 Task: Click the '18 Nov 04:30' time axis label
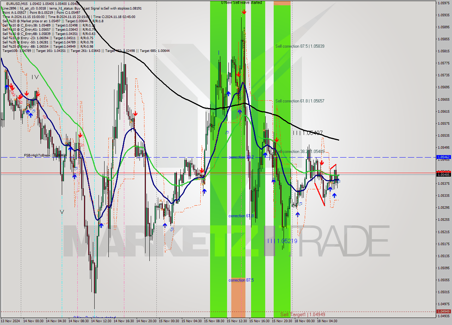(327, 321)
